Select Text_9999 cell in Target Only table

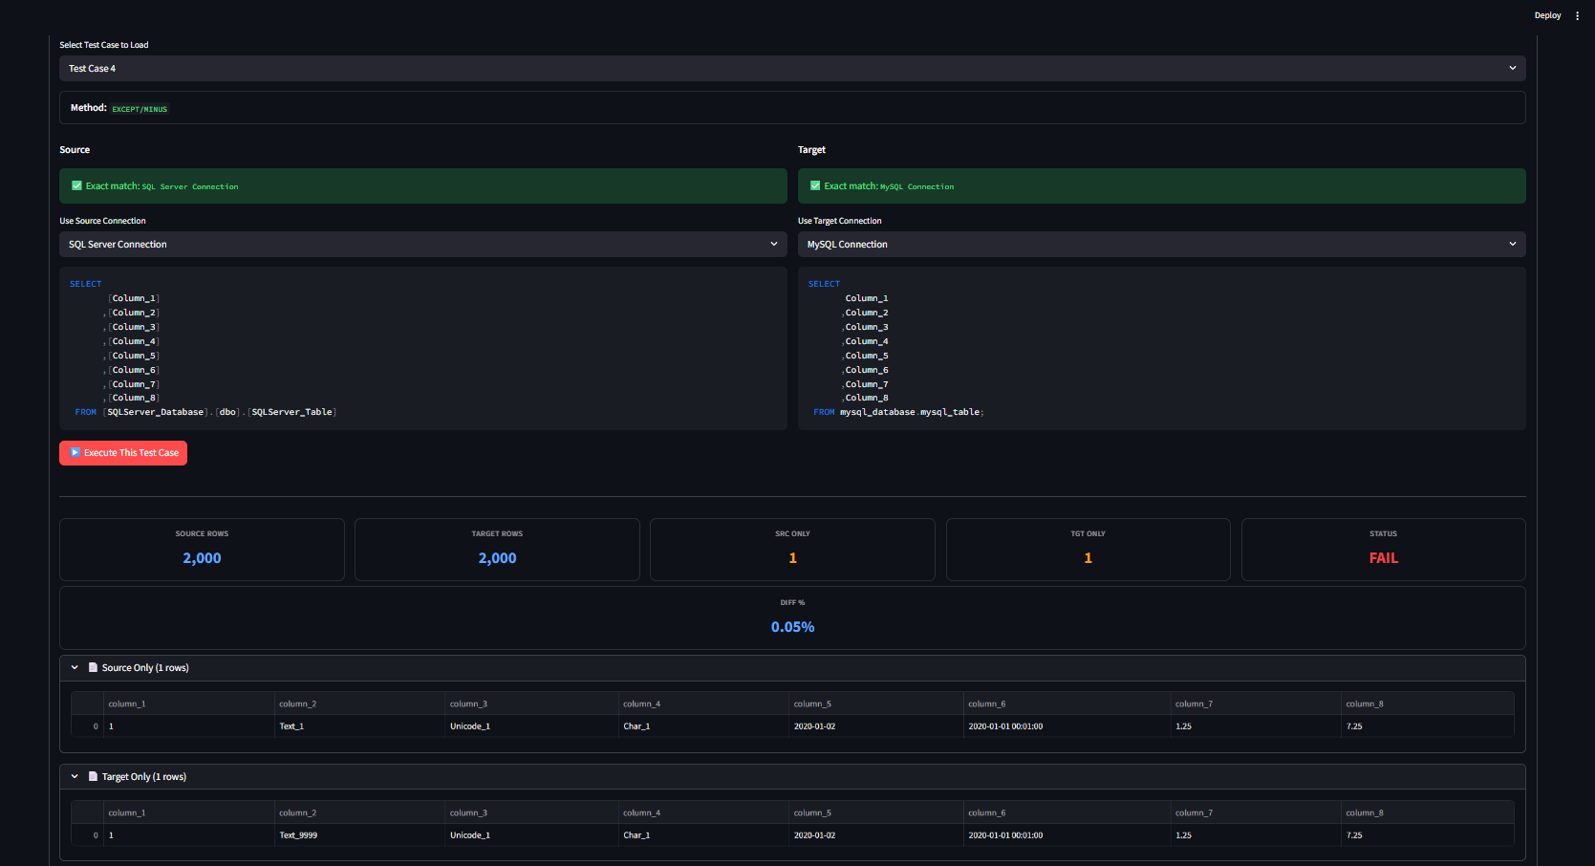pos(298,835)
